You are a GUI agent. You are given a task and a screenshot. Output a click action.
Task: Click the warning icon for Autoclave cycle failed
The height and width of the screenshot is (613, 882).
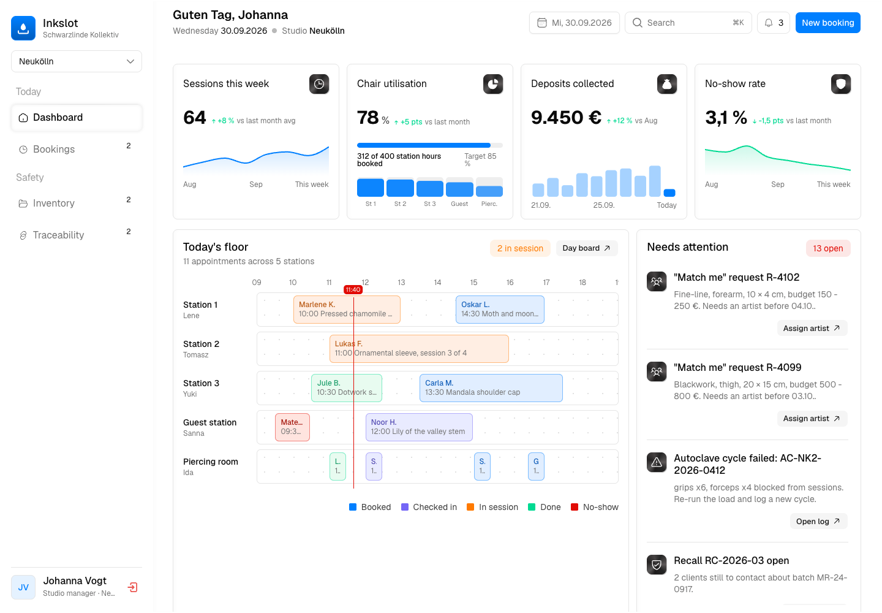(x=657, y=462)
